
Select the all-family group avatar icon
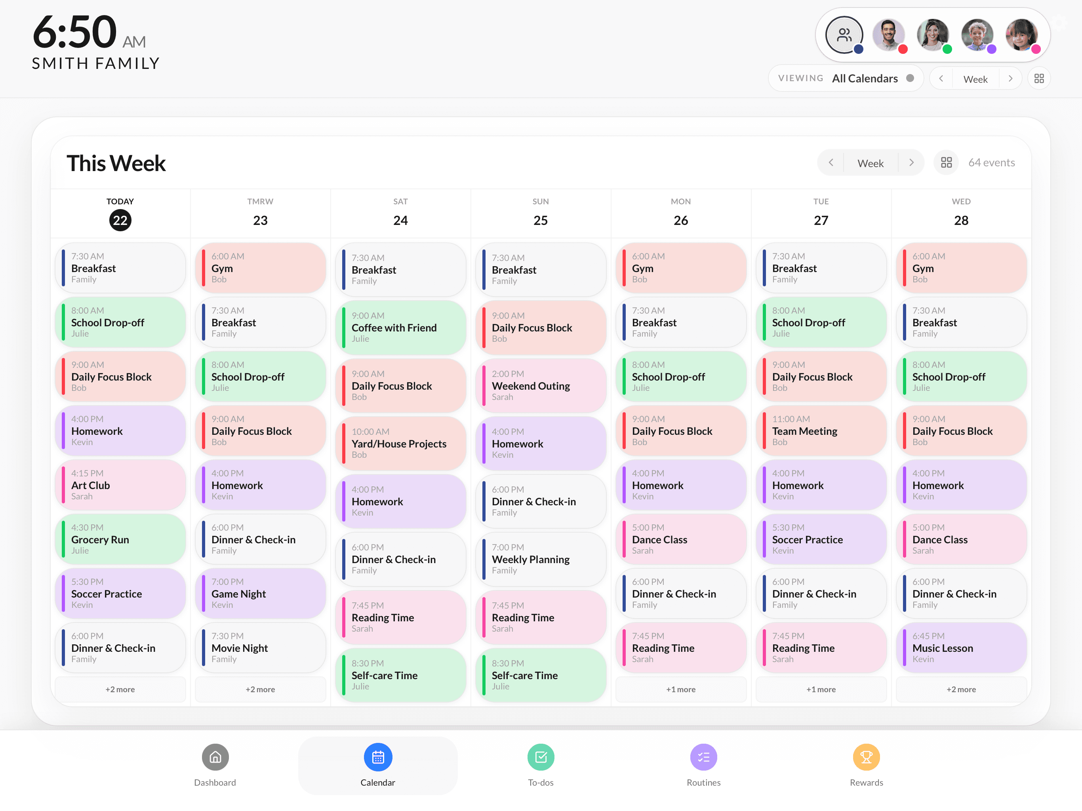(844, 35)
